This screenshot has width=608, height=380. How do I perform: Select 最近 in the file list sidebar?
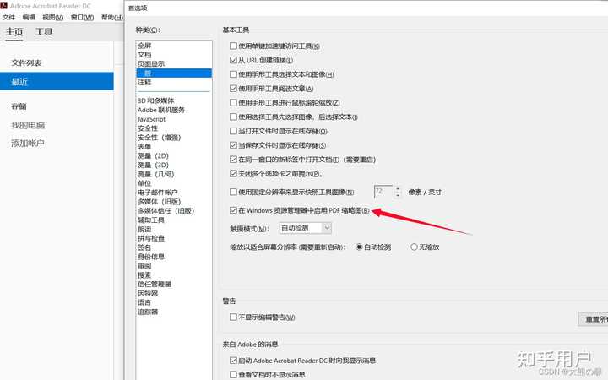click(x=57, y=81)
